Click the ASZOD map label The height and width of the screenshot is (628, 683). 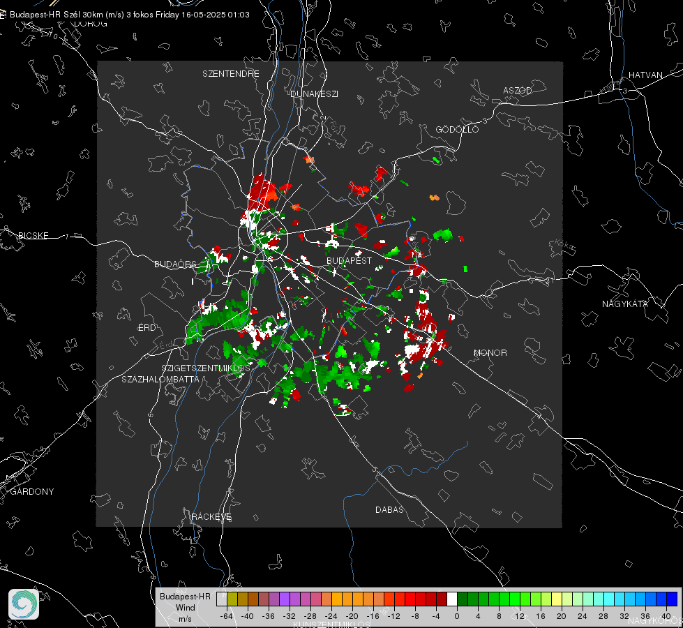(x=518, y=90)
